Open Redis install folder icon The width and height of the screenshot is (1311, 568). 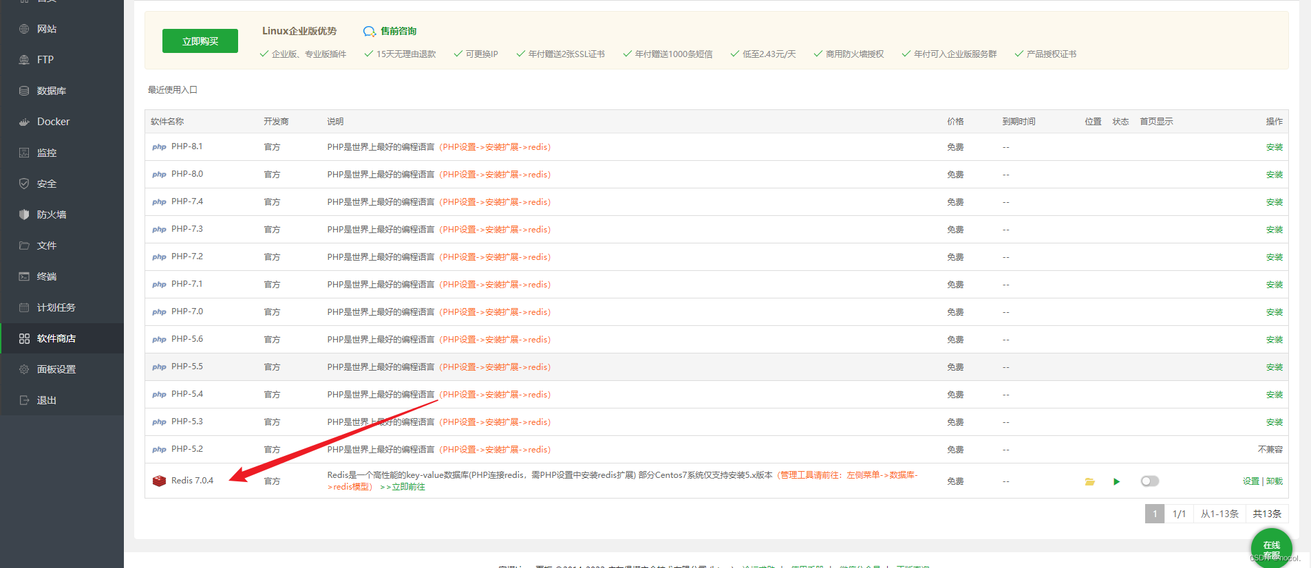pyautogui.click(x=1089, y=481)
